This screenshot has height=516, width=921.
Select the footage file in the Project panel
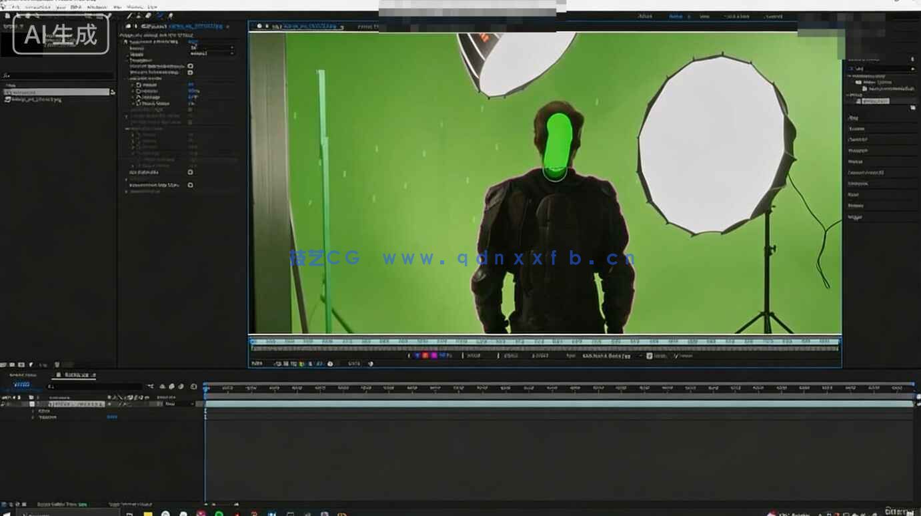pos(33,99)
